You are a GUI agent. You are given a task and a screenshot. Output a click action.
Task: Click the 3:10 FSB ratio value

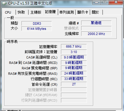[74, 52]
